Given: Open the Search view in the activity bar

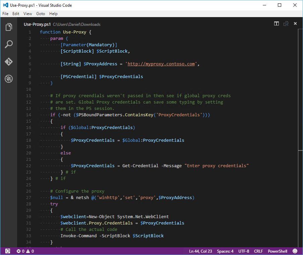Looking at the screenshot, I should [x=9, y=44].
